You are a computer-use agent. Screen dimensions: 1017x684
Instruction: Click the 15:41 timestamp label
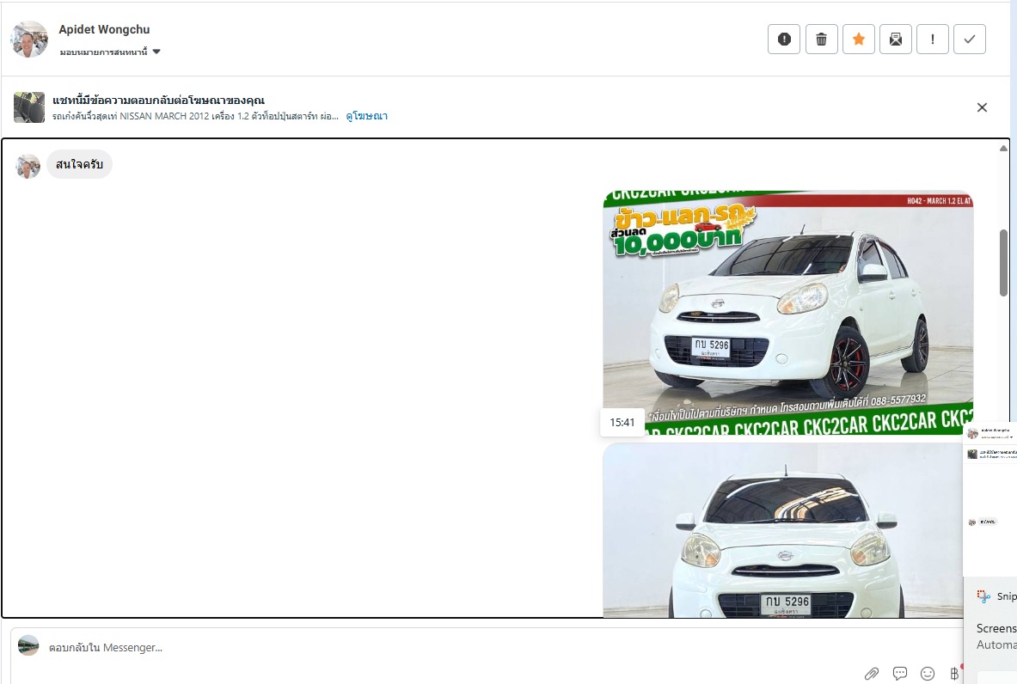622,423
